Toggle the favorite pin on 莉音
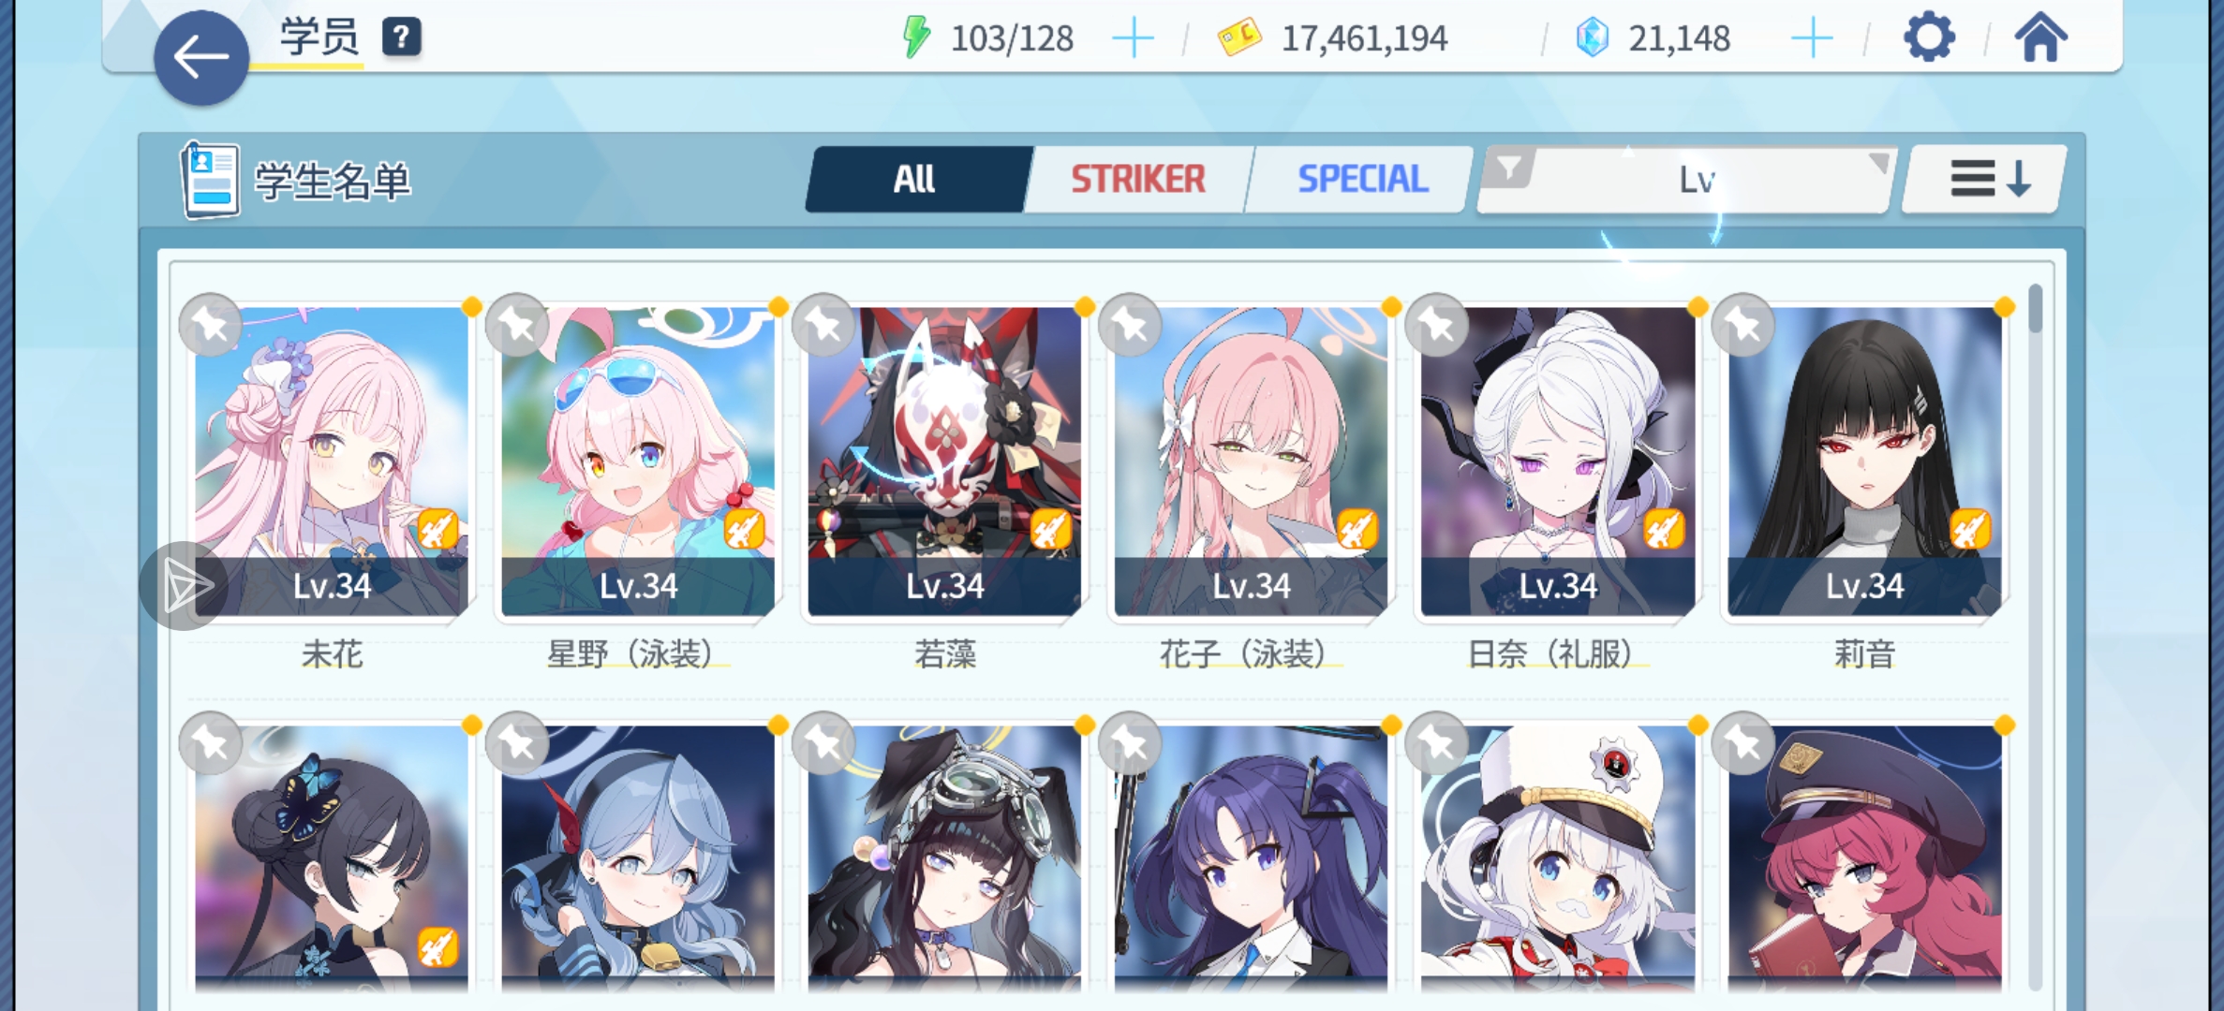 [1743, 325]
